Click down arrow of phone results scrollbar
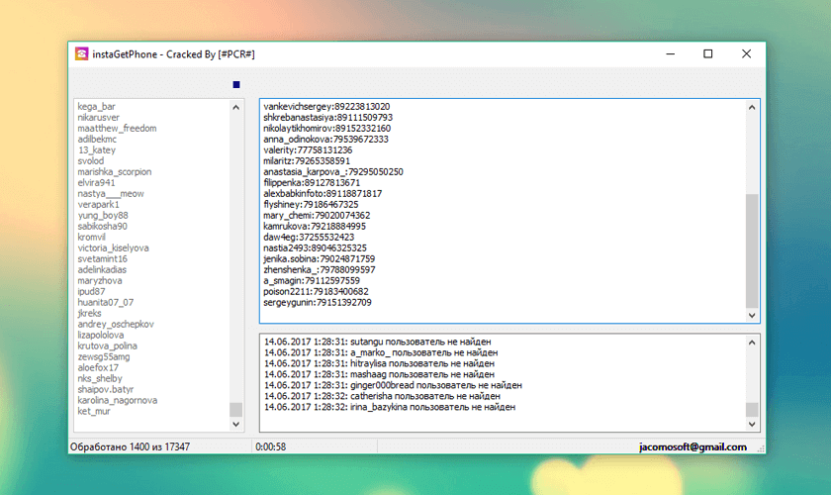Screen dimensions: 831x495 point(752,315)
